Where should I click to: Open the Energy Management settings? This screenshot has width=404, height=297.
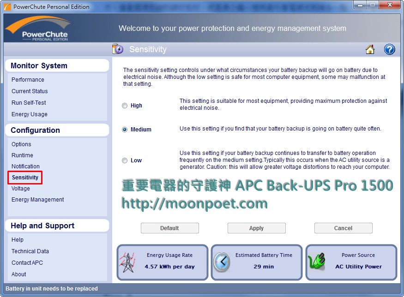tap(37, 200)
